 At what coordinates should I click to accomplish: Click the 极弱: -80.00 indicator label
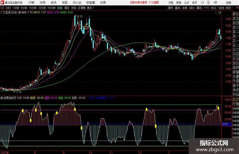pos(37,98)
